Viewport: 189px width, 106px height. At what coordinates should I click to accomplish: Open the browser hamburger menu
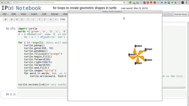[x=186, y=2]
